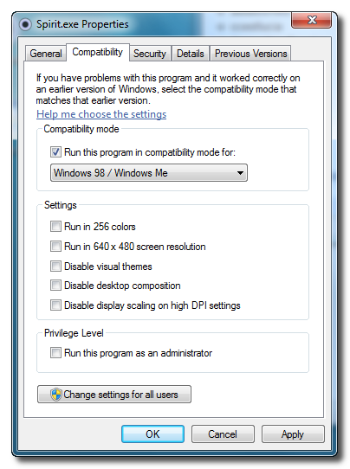Image resolution: width=350 pixels, height=469 pixels.
Task: Confirm with the OK button
Action: tap(152, 434)
